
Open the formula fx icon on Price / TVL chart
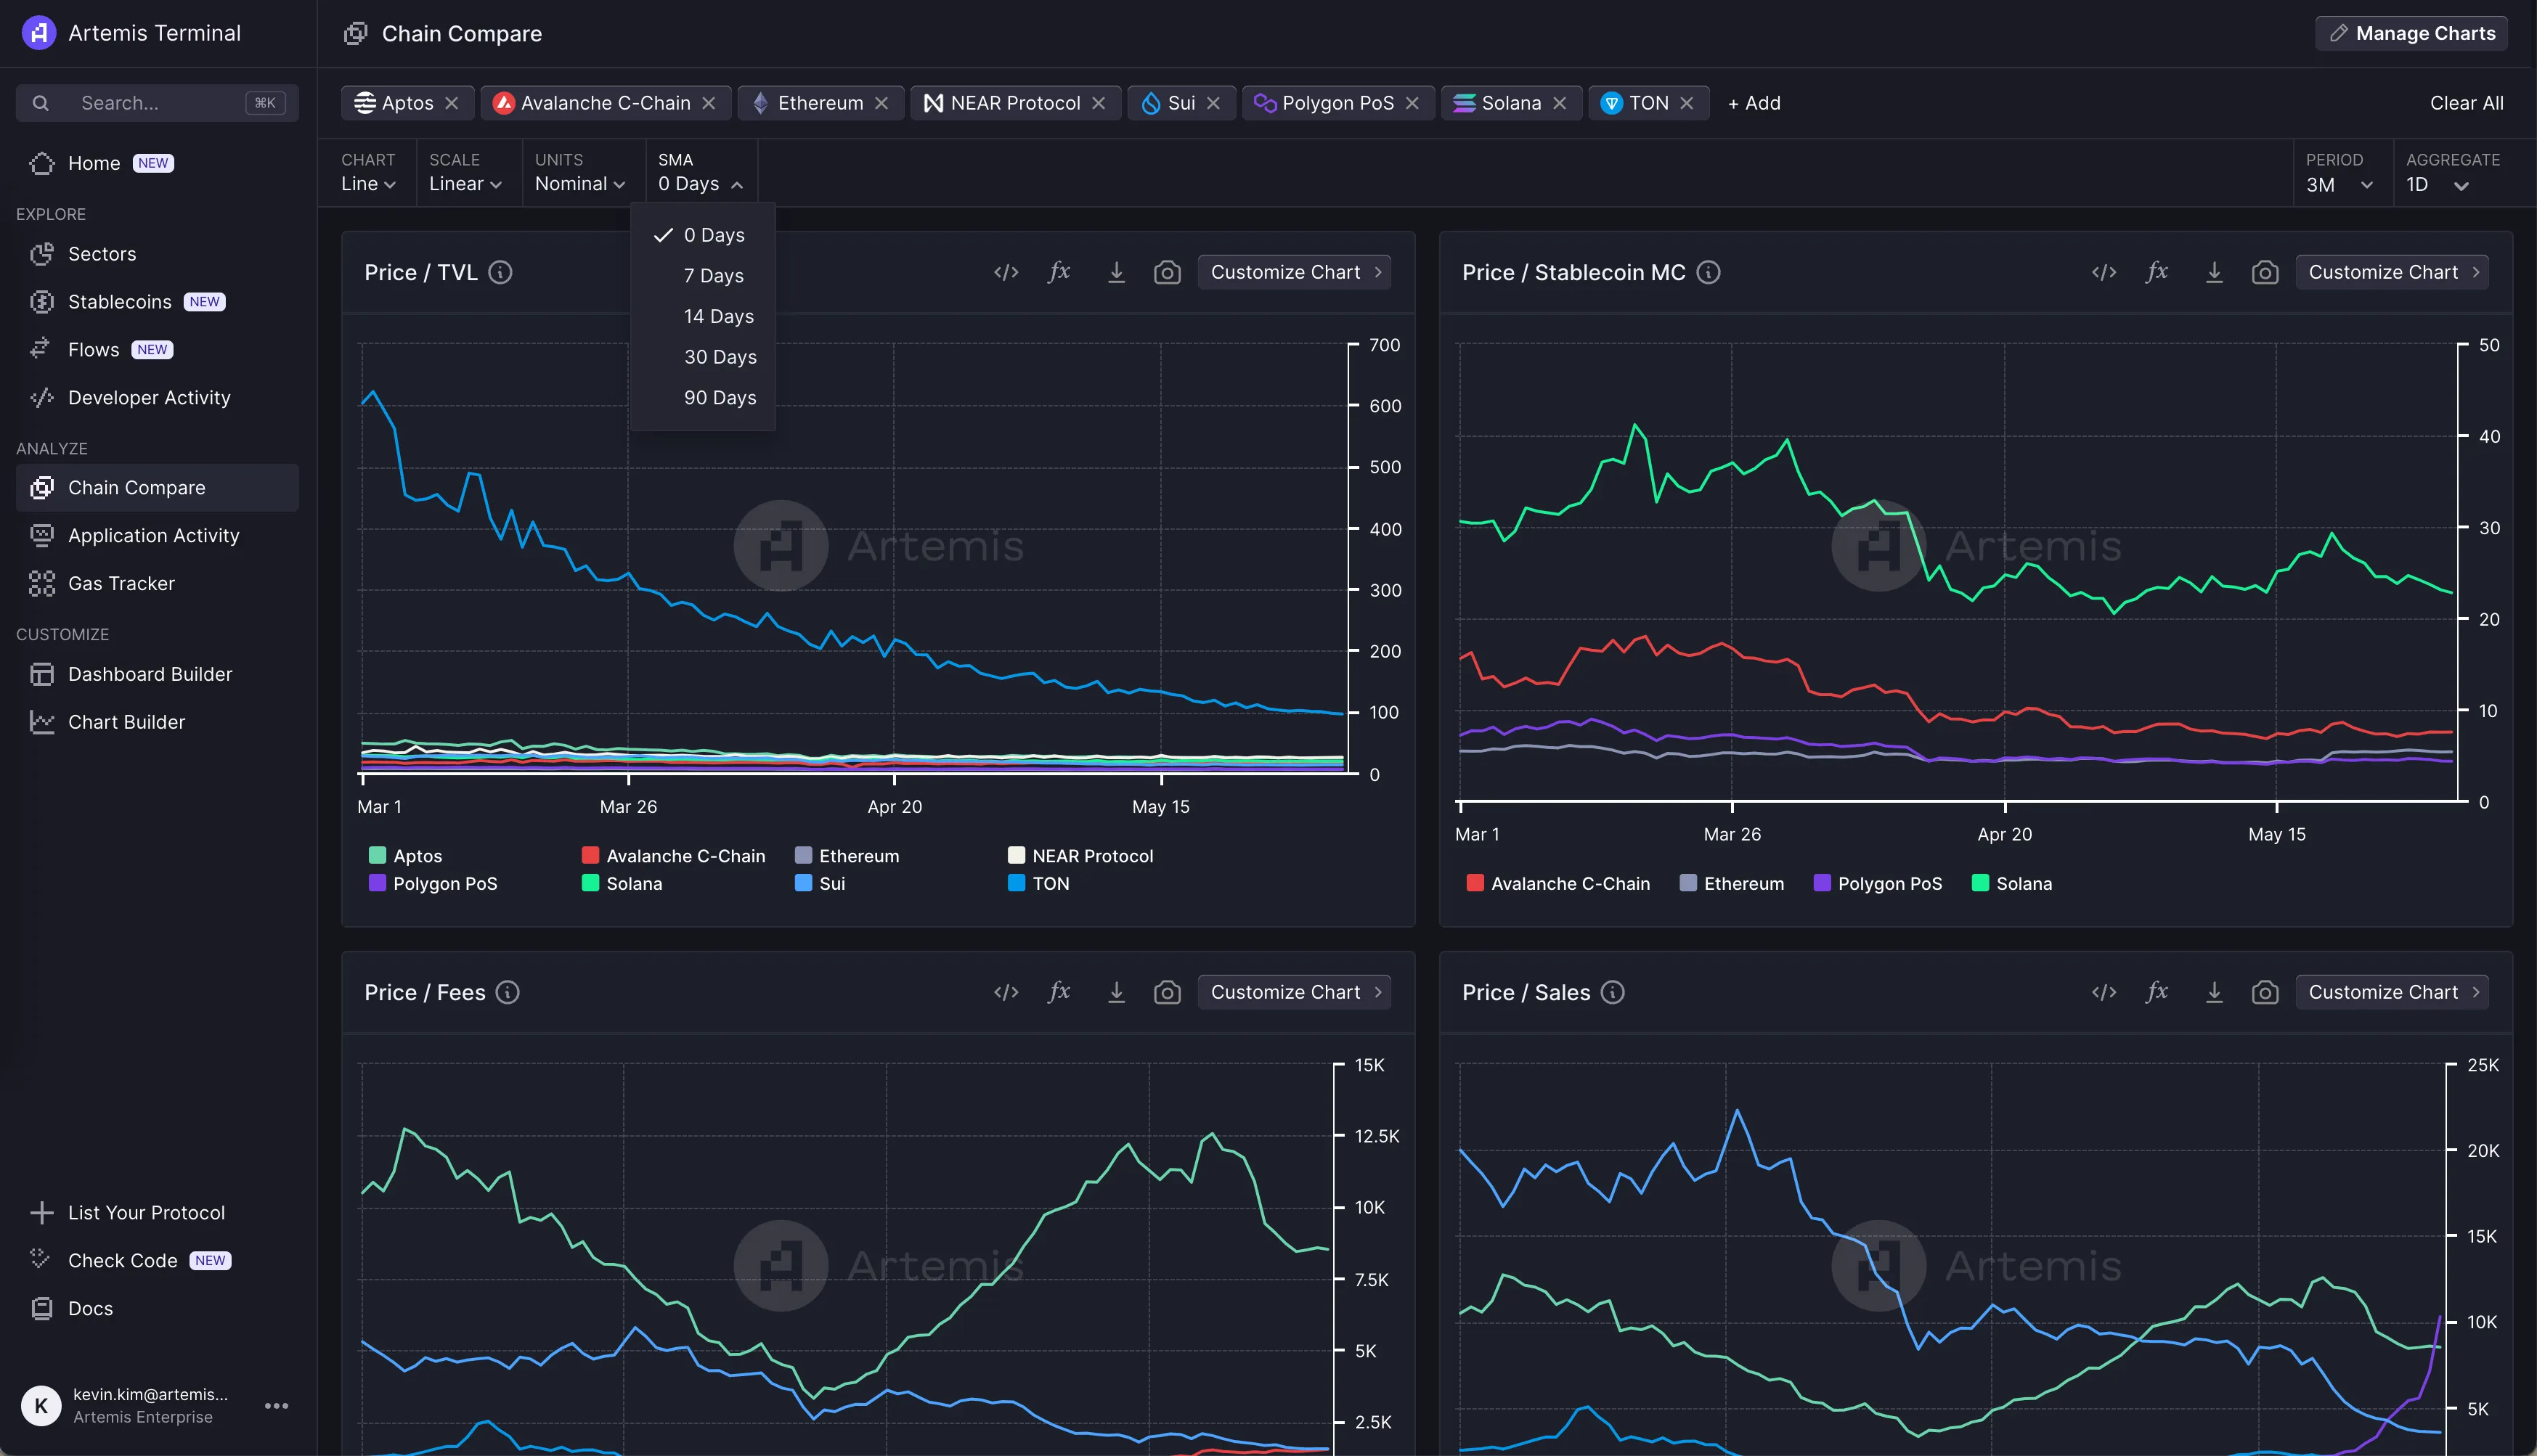[x=1059, y=272]
